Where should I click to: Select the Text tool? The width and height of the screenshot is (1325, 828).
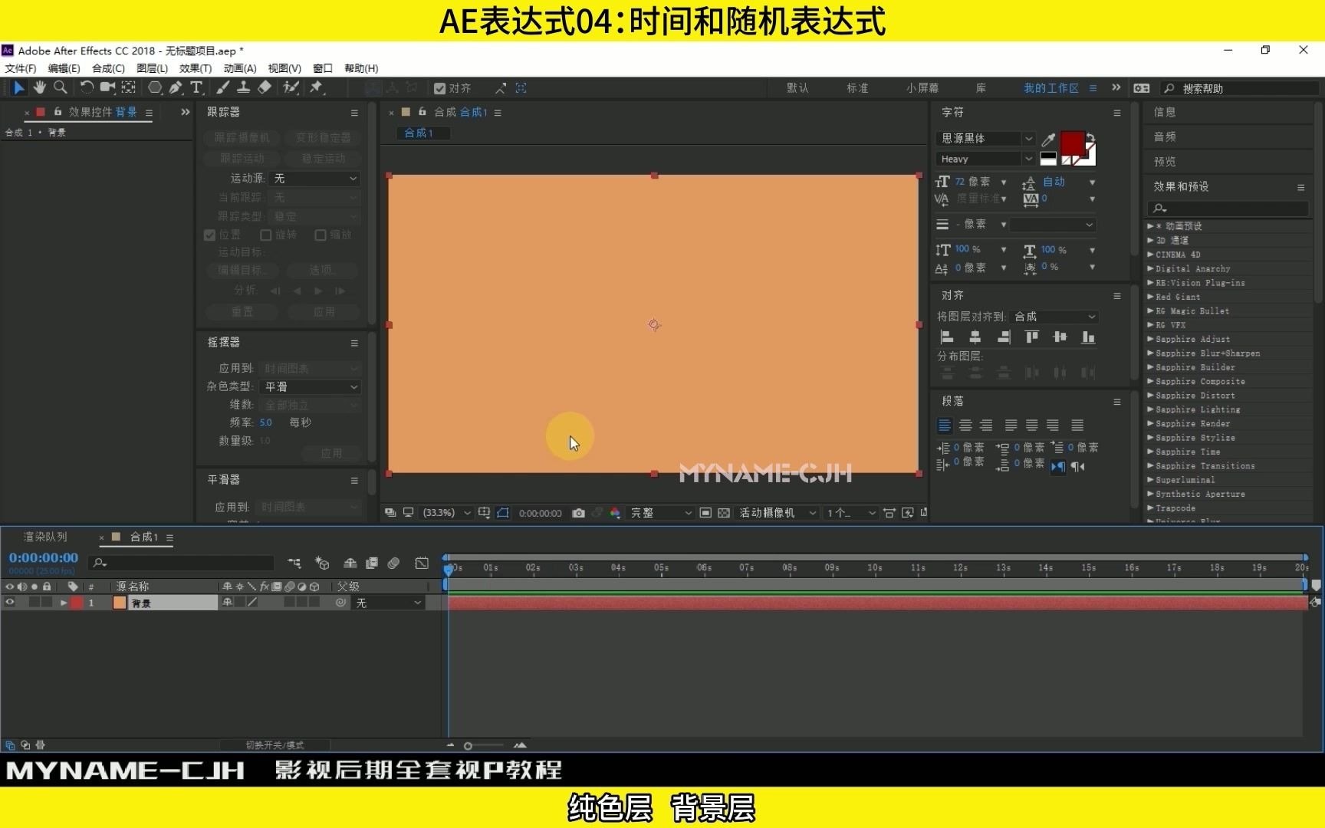[x=197, y=87]
